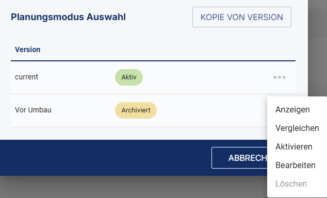Viewport: 327px width, 198px height.
Task: Click the green Aktiv status badge
Action: coord(129,77)
